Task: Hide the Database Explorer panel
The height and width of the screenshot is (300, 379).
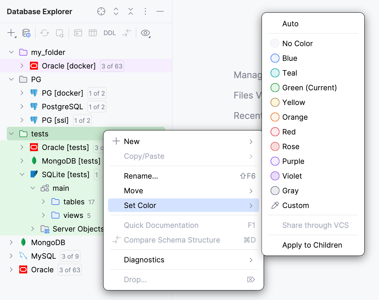Action: pyautogui.click(x=160, y=11)
